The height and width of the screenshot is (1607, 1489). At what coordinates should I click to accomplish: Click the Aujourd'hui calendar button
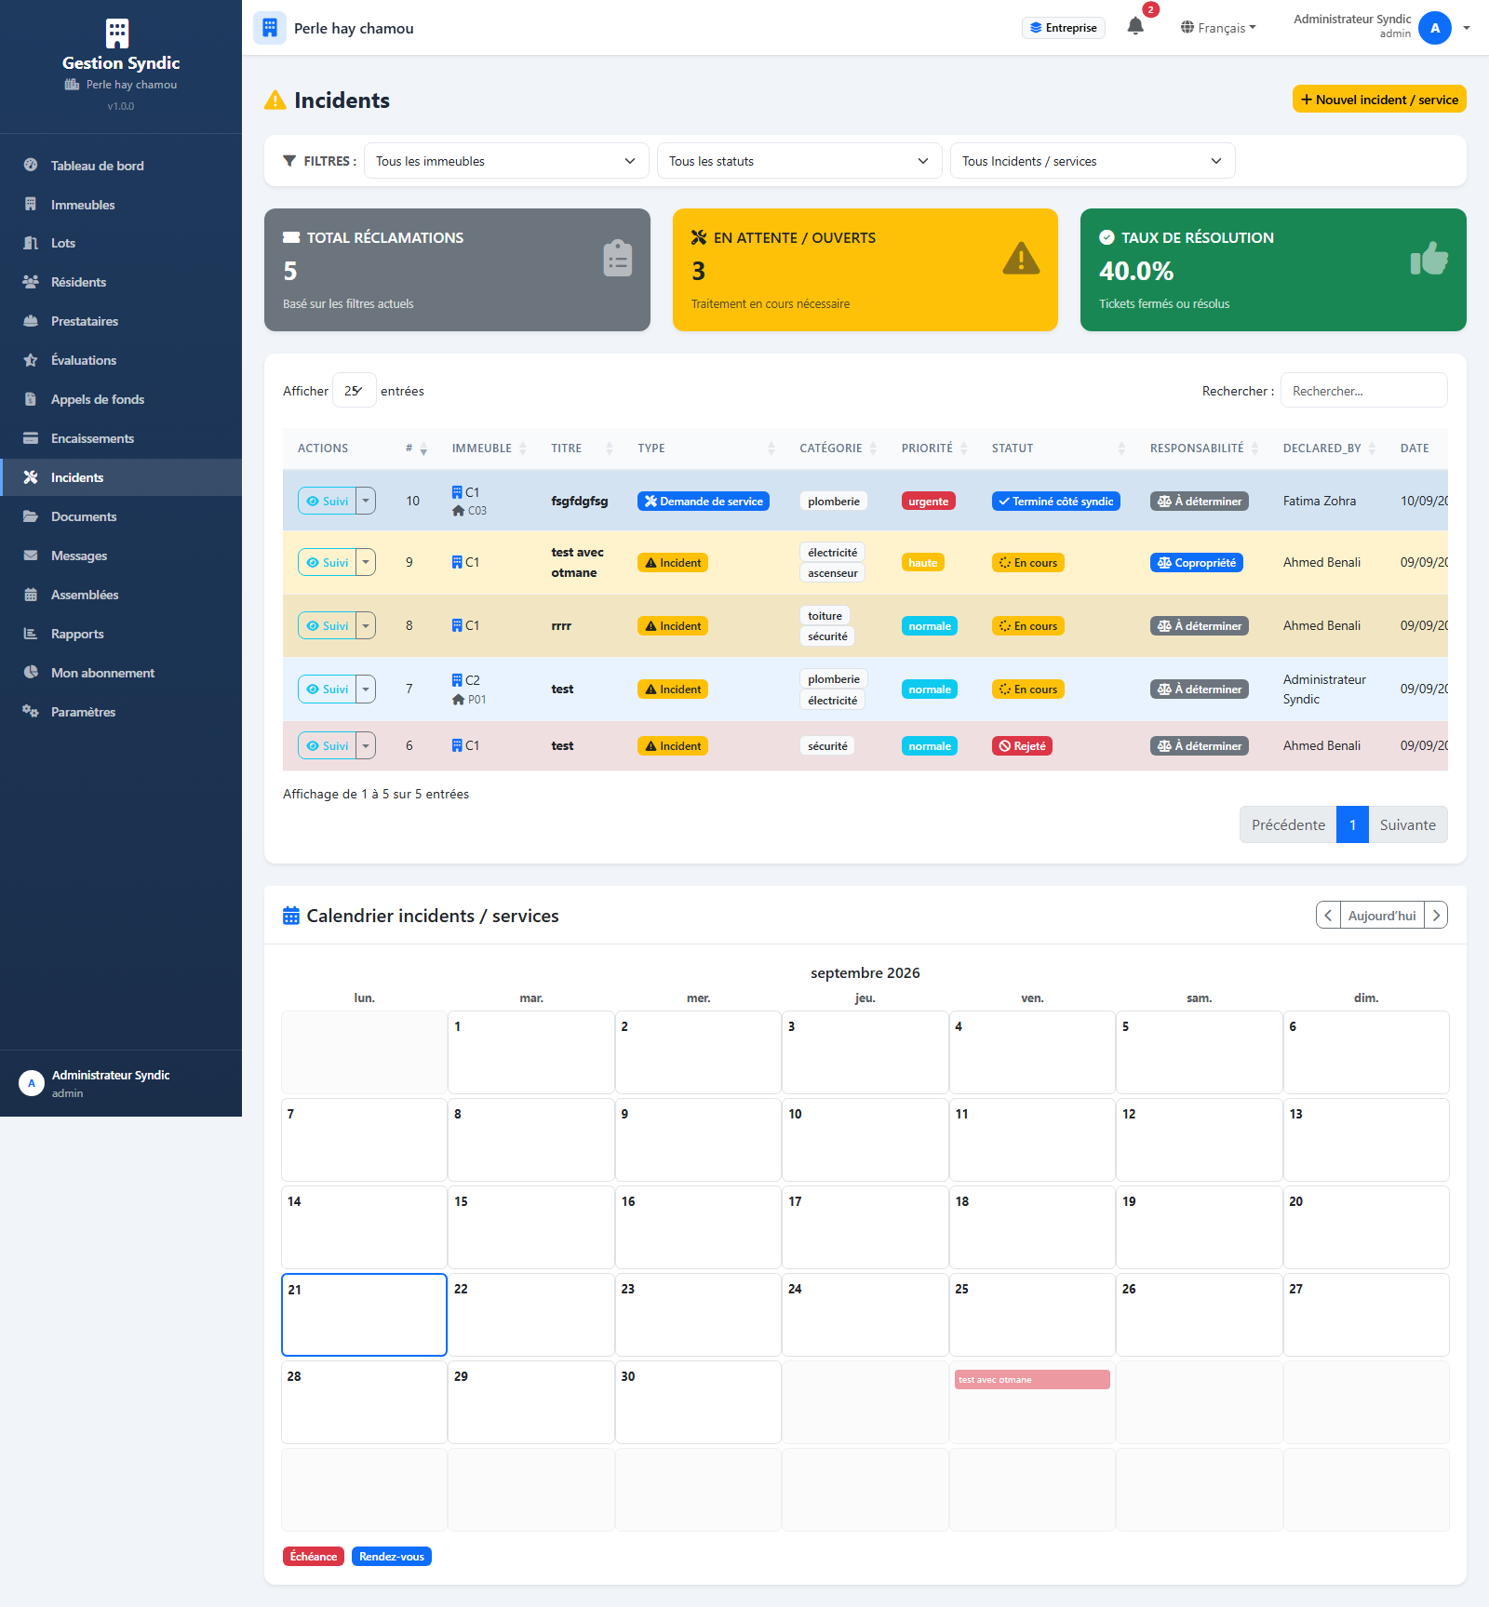pyautogui.click(x=1382, y=916)
